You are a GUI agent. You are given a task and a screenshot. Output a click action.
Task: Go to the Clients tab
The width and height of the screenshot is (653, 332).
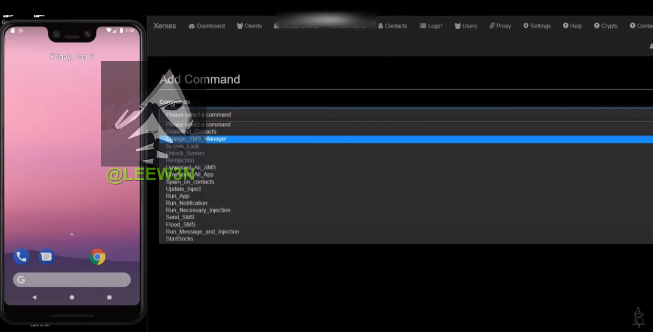(x=249, y=26)
